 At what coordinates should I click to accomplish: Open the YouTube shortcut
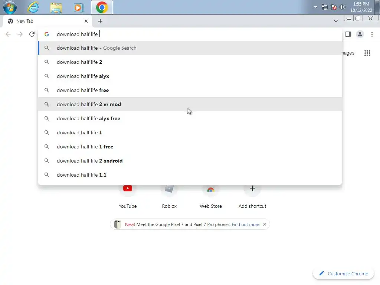(128, 197)
